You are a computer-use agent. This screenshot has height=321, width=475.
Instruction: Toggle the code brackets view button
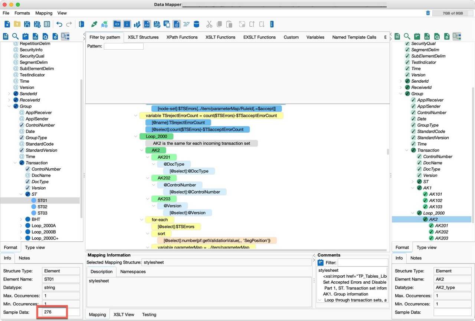coord(117,24)
